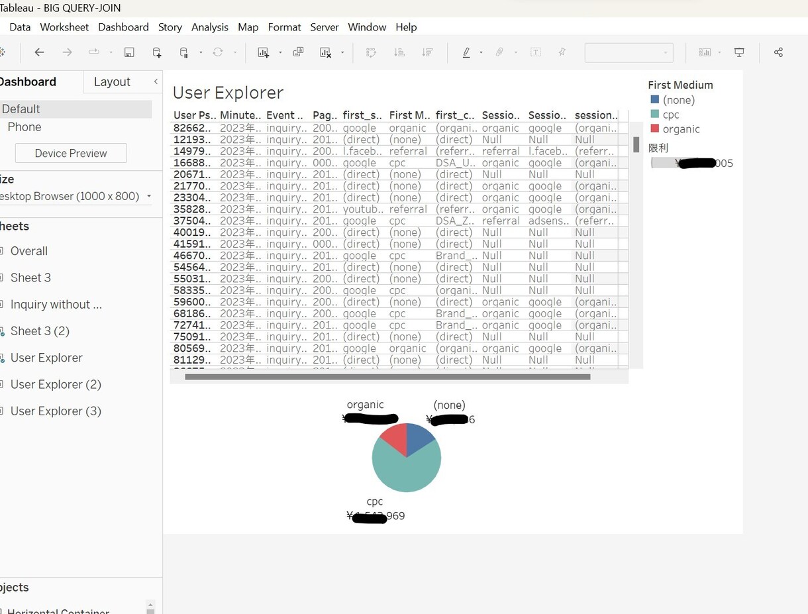Image resolution: width=808 pixels, height=614 pixels.
Task: Click the Device Preview button
Action: tap(71, 153)
